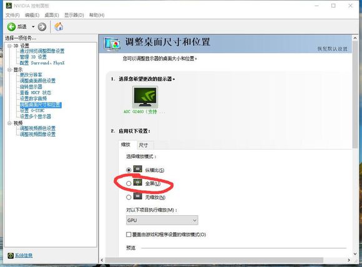362x267 pixels.
Task: Click the vertical scrollbar up arrow
Action: [x=355, y=38]
